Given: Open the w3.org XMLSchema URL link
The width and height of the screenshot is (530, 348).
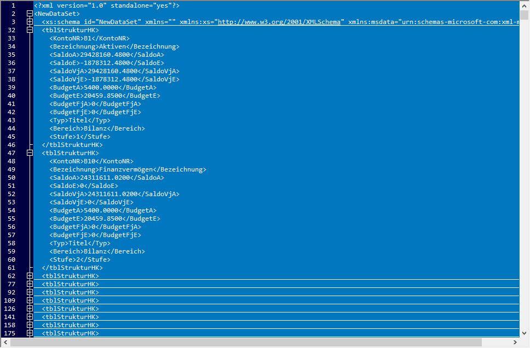Looking at the screenshot, I should (x=280, y=22).
